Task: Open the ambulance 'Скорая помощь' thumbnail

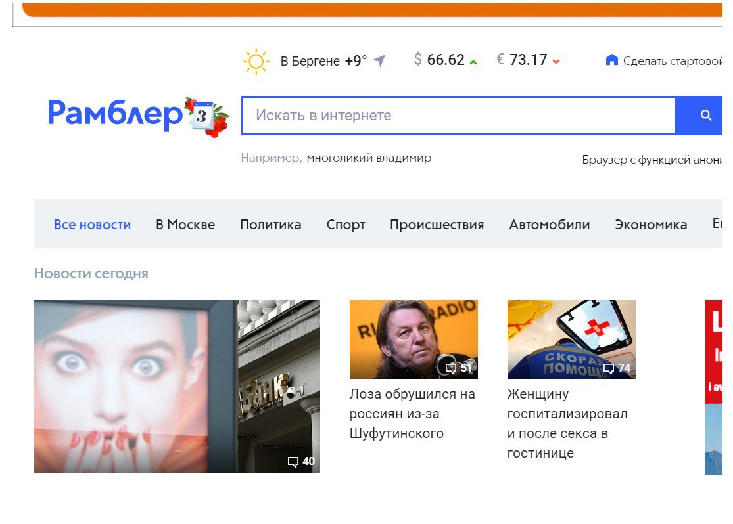Action: click(571, 339)
